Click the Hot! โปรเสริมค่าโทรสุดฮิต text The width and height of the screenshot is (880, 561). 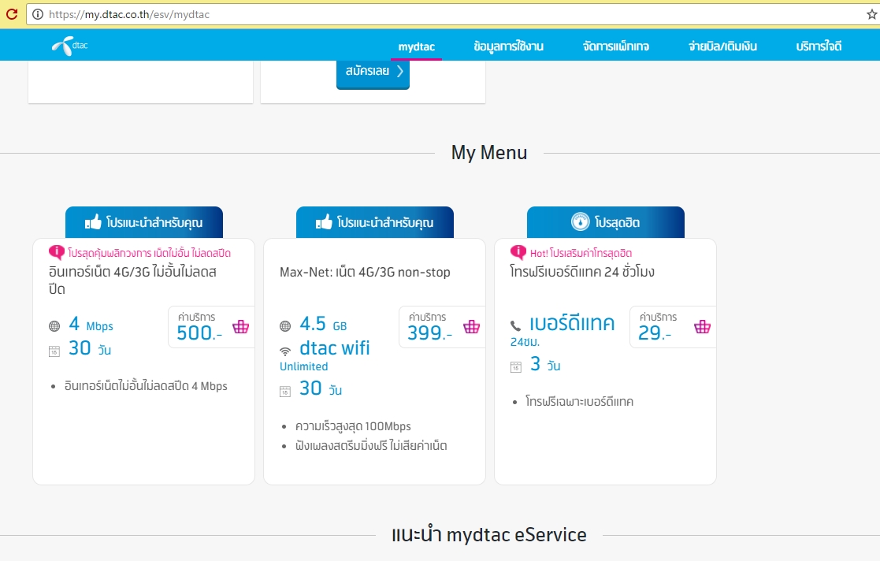(581, 253)
